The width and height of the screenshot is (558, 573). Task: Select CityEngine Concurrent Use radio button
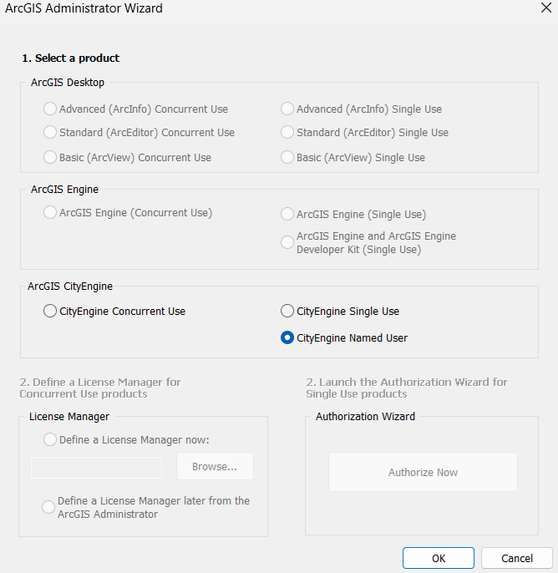pyautogui.click(x=51, y=312)
